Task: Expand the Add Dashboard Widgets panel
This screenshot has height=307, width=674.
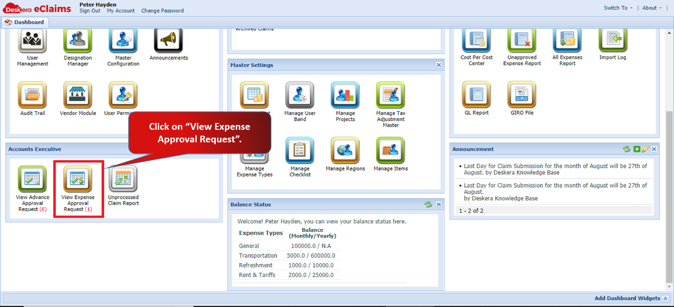Action: tap(665, 298)
